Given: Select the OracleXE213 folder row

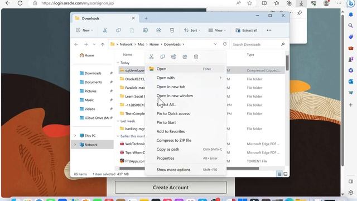Looking at the screenshot, I should [x=201, y=79].
